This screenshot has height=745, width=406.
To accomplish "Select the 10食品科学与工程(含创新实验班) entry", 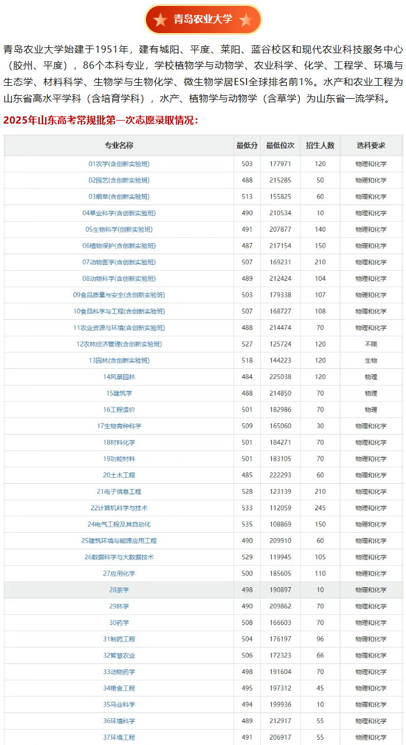I will click(119, 311).
